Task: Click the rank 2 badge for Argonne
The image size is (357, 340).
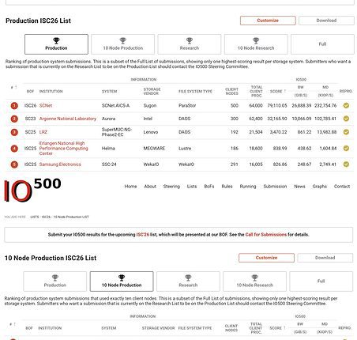Action: click(14, 119)
